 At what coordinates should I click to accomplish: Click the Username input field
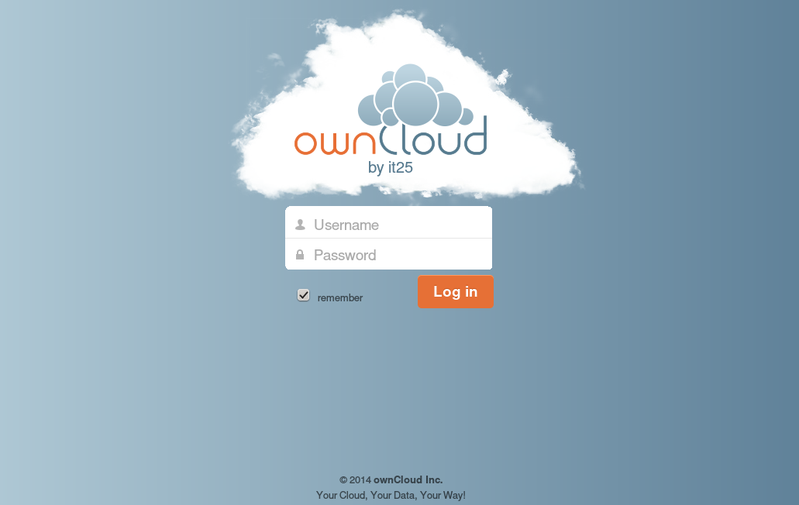point(395,225)
